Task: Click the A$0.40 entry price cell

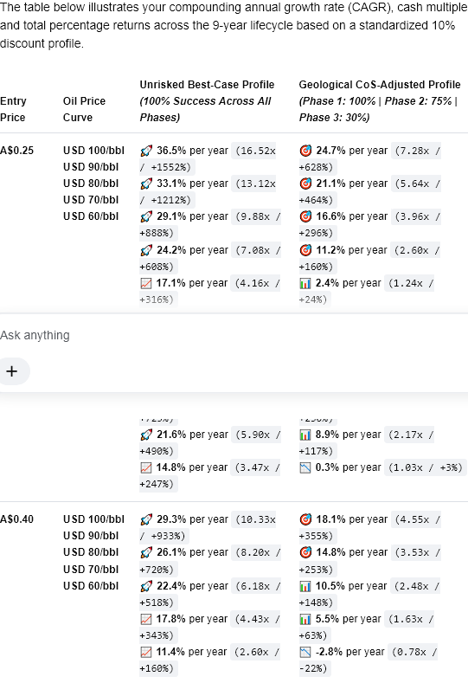Action: (16, 519)
